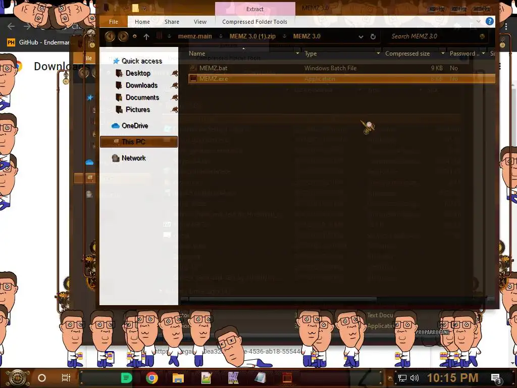This screenshot has height=388, width=517.
Task: Open the volume control in system tray
Action: pos(415,378)
